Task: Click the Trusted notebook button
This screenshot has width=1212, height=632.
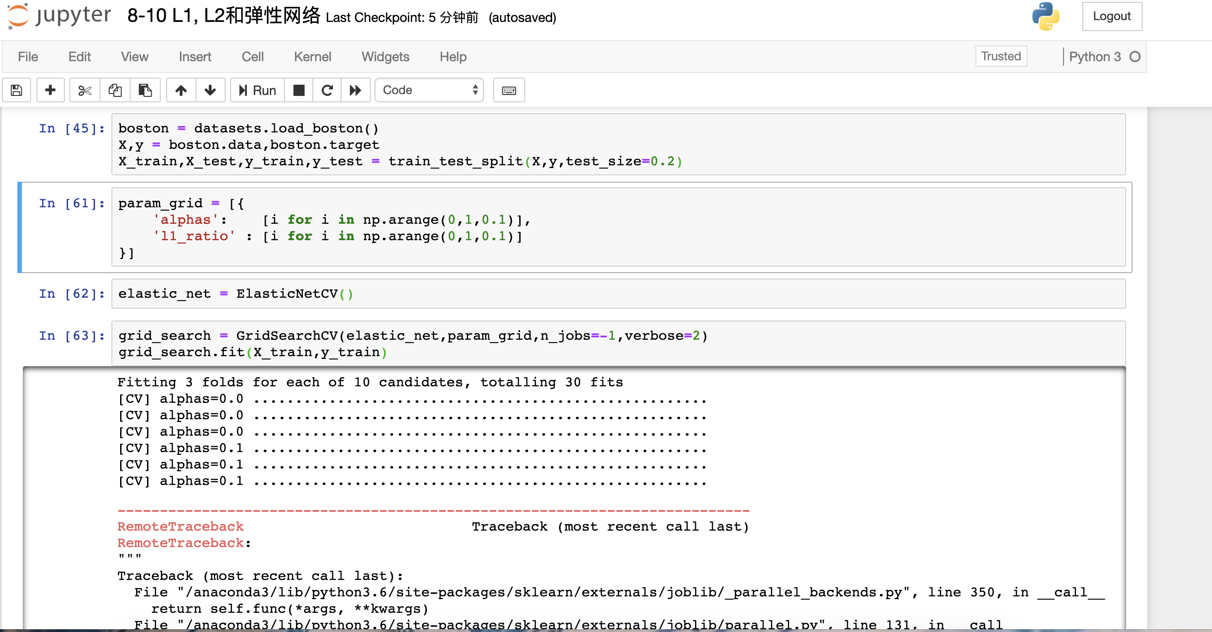Action: click(x=1001, y=57)
